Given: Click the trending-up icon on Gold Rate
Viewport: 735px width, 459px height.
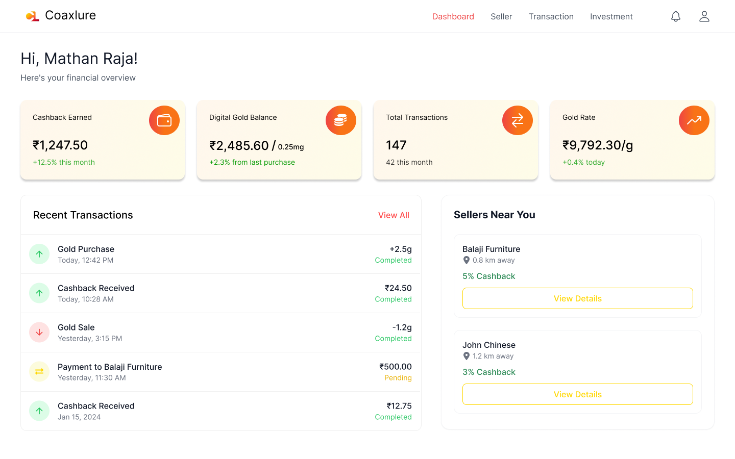Looking at the screenshot, I should (694, 120).
